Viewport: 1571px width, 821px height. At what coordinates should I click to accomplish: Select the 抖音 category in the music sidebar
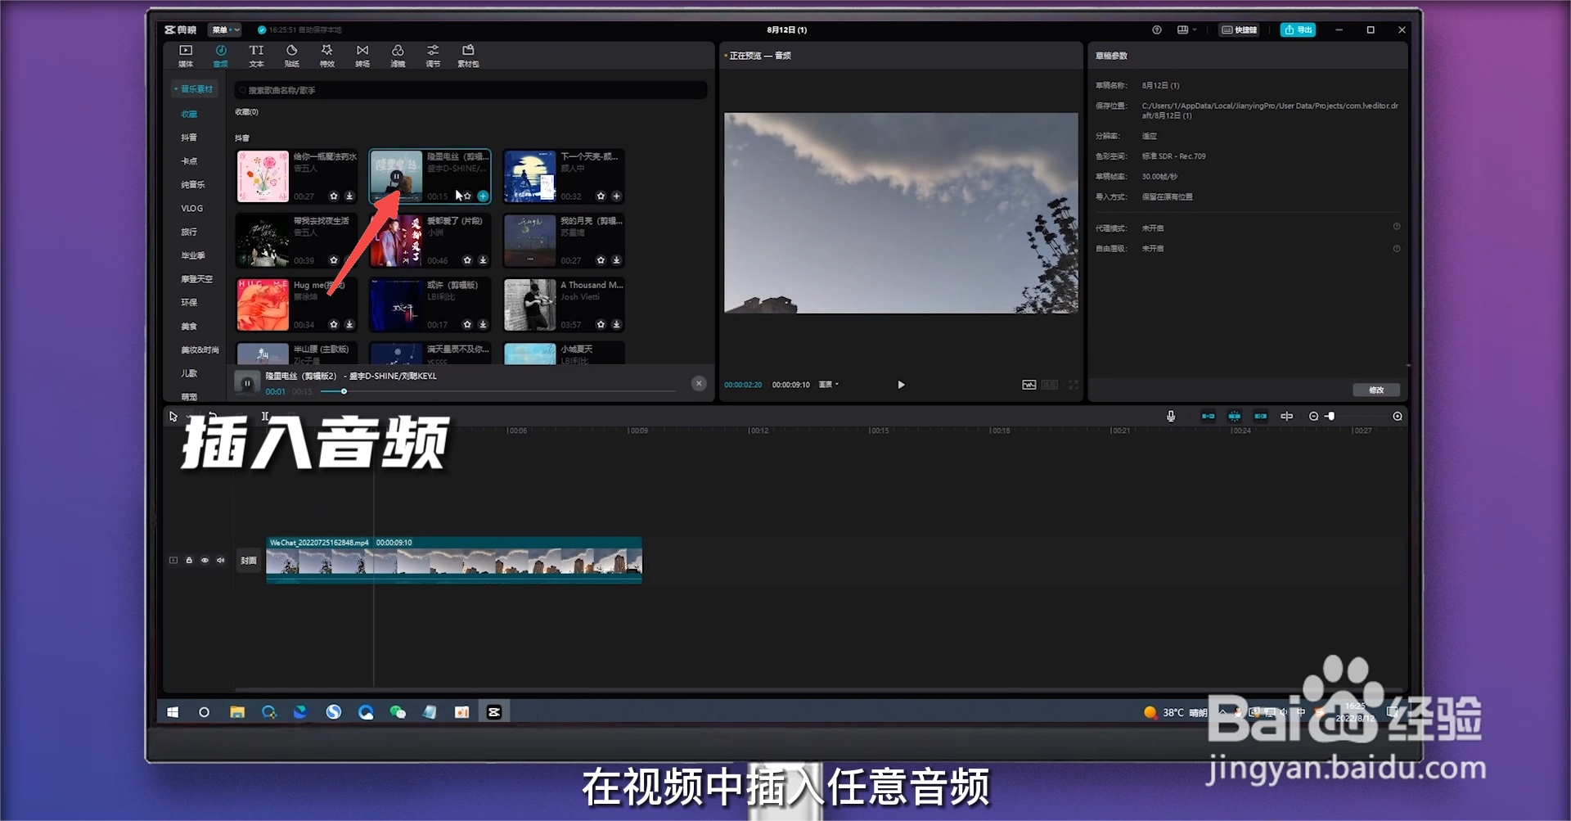tap(189, 137)
